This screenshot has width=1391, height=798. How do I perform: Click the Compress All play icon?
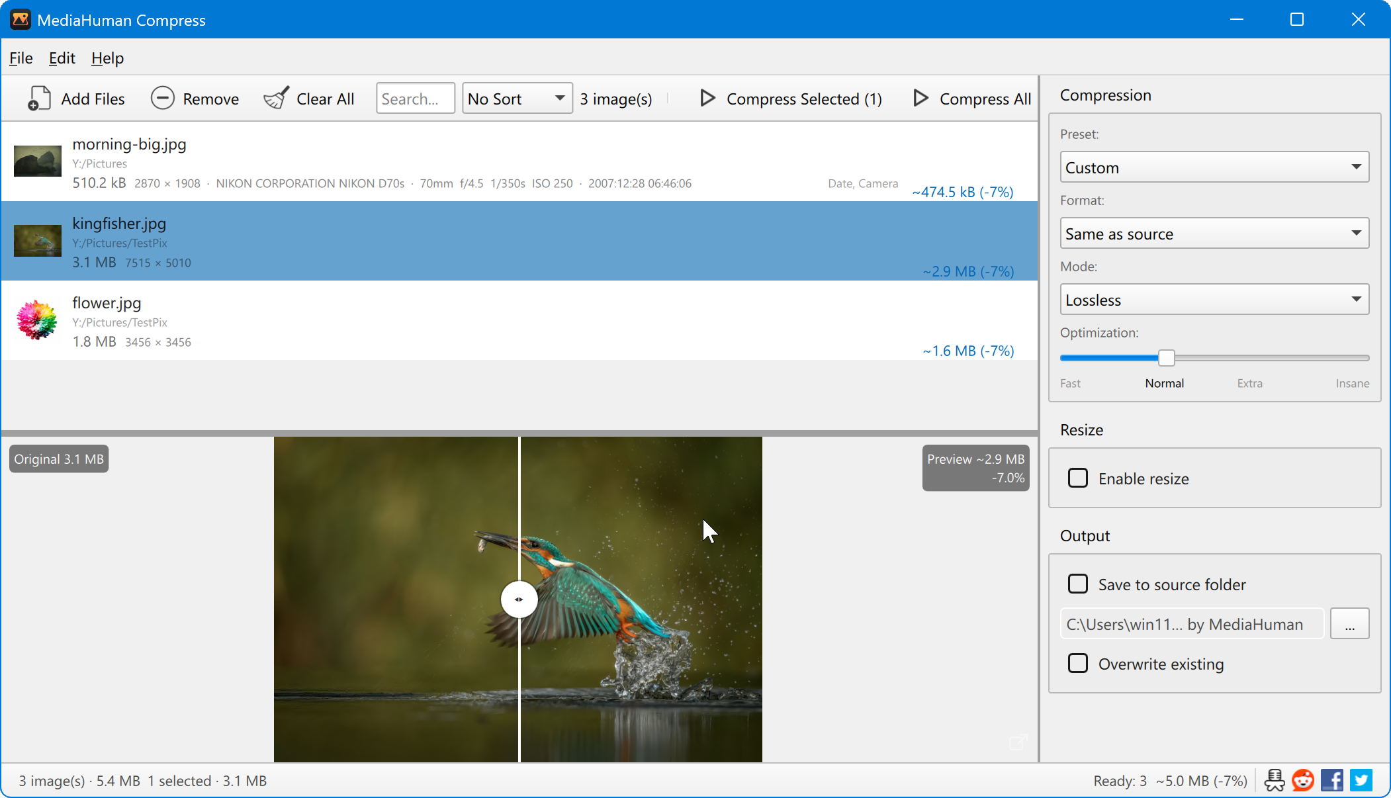(920, 98)
